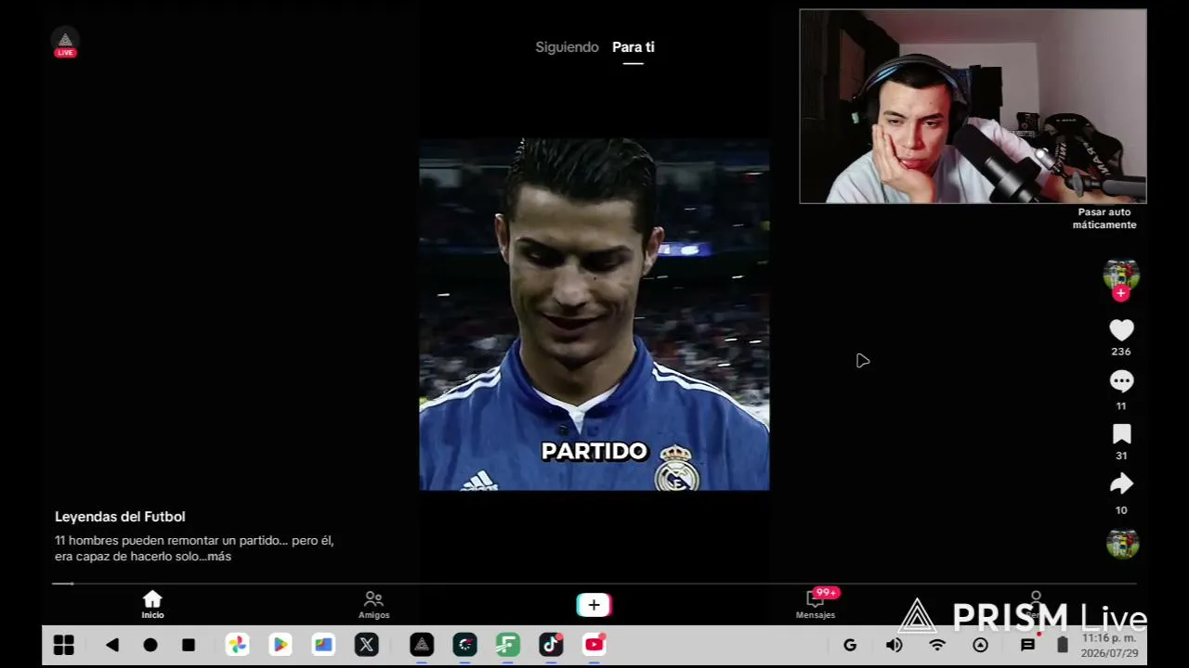
Task: Open the creator's avatar above the like button
Action: [x=1121, y=275]
